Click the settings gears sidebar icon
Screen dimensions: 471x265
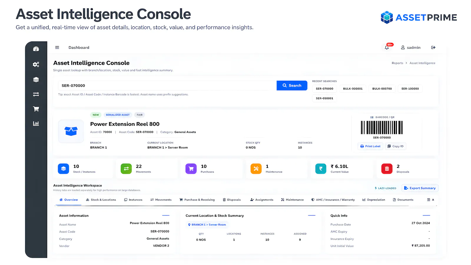(x=36, y=64)
